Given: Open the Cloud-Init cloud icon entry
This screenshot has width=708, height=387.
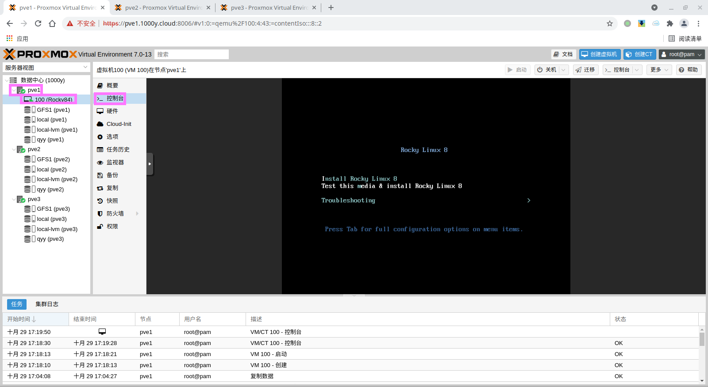Looking at the screenshot, I should [x=100, y=124].
